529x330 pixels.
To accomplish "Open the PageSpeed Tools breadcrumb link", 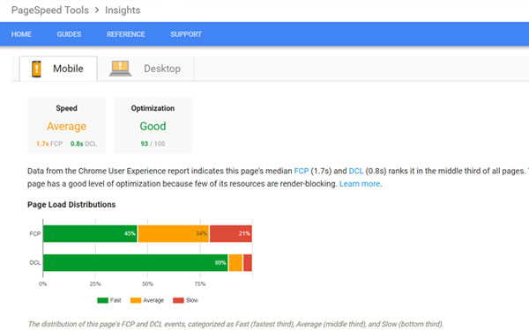I will pos(50,10).
